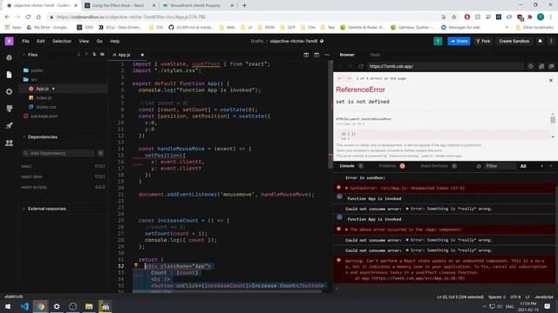The image size is (558, 313).
Task: Close the ReferenceError overlay
Action: 550,81
